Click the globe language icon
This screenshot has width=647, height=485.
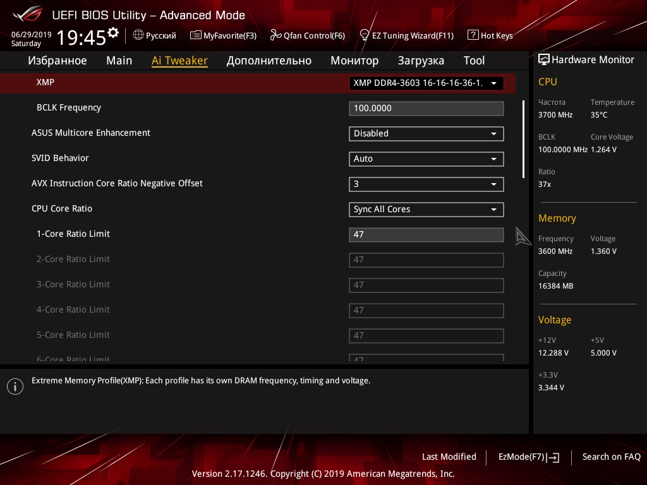click(x=138, y=35)
